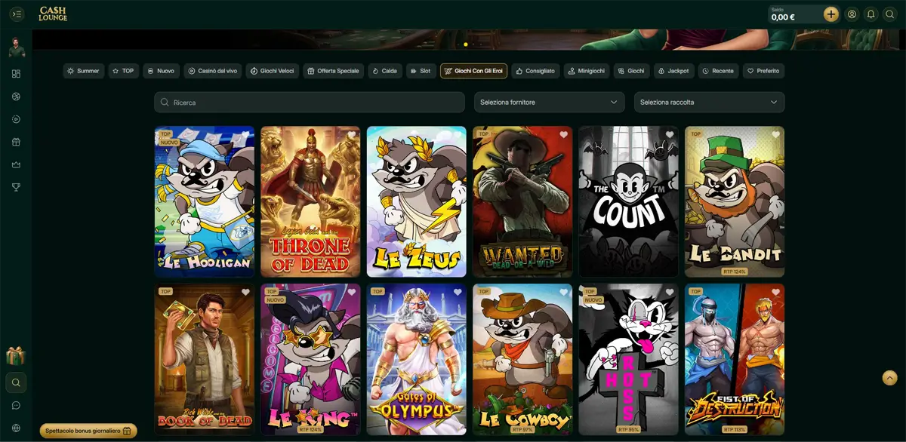Select the Consigliato category tab
The image size is (906, 442).
(x=535, y=71)
